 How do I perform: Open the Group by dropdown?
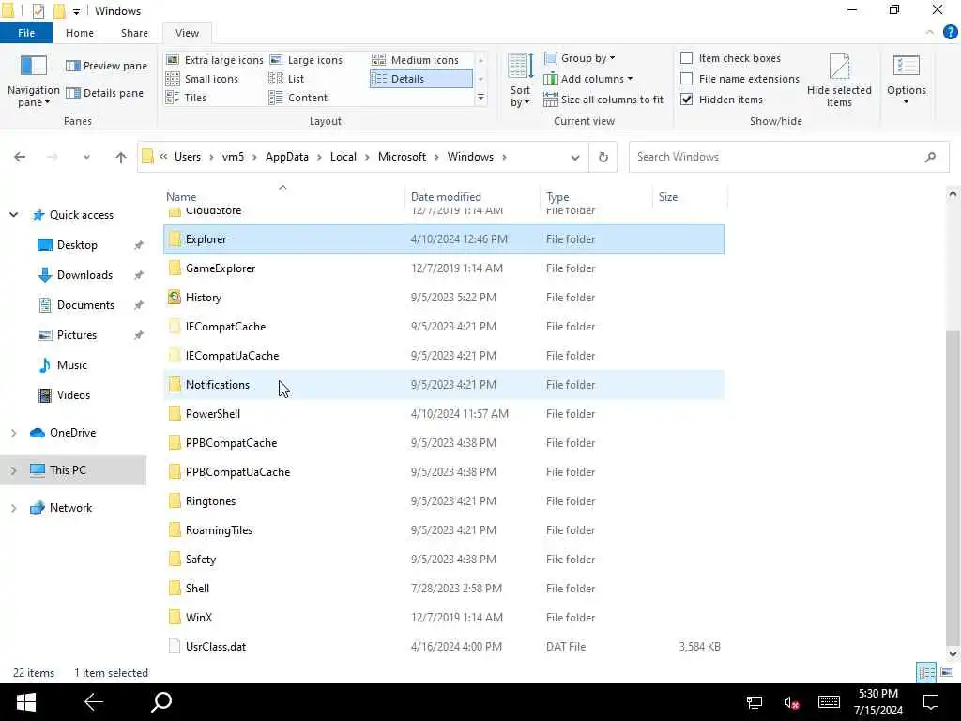(x=580, y=58)
